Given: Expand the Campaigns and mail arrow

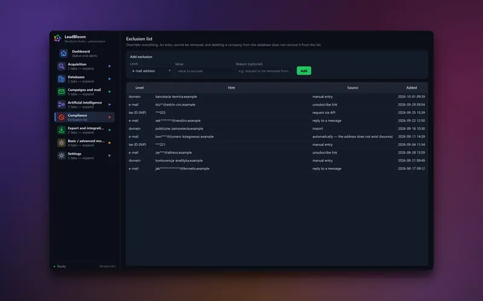Looking at the screenshot, I should tap(110, 92).
